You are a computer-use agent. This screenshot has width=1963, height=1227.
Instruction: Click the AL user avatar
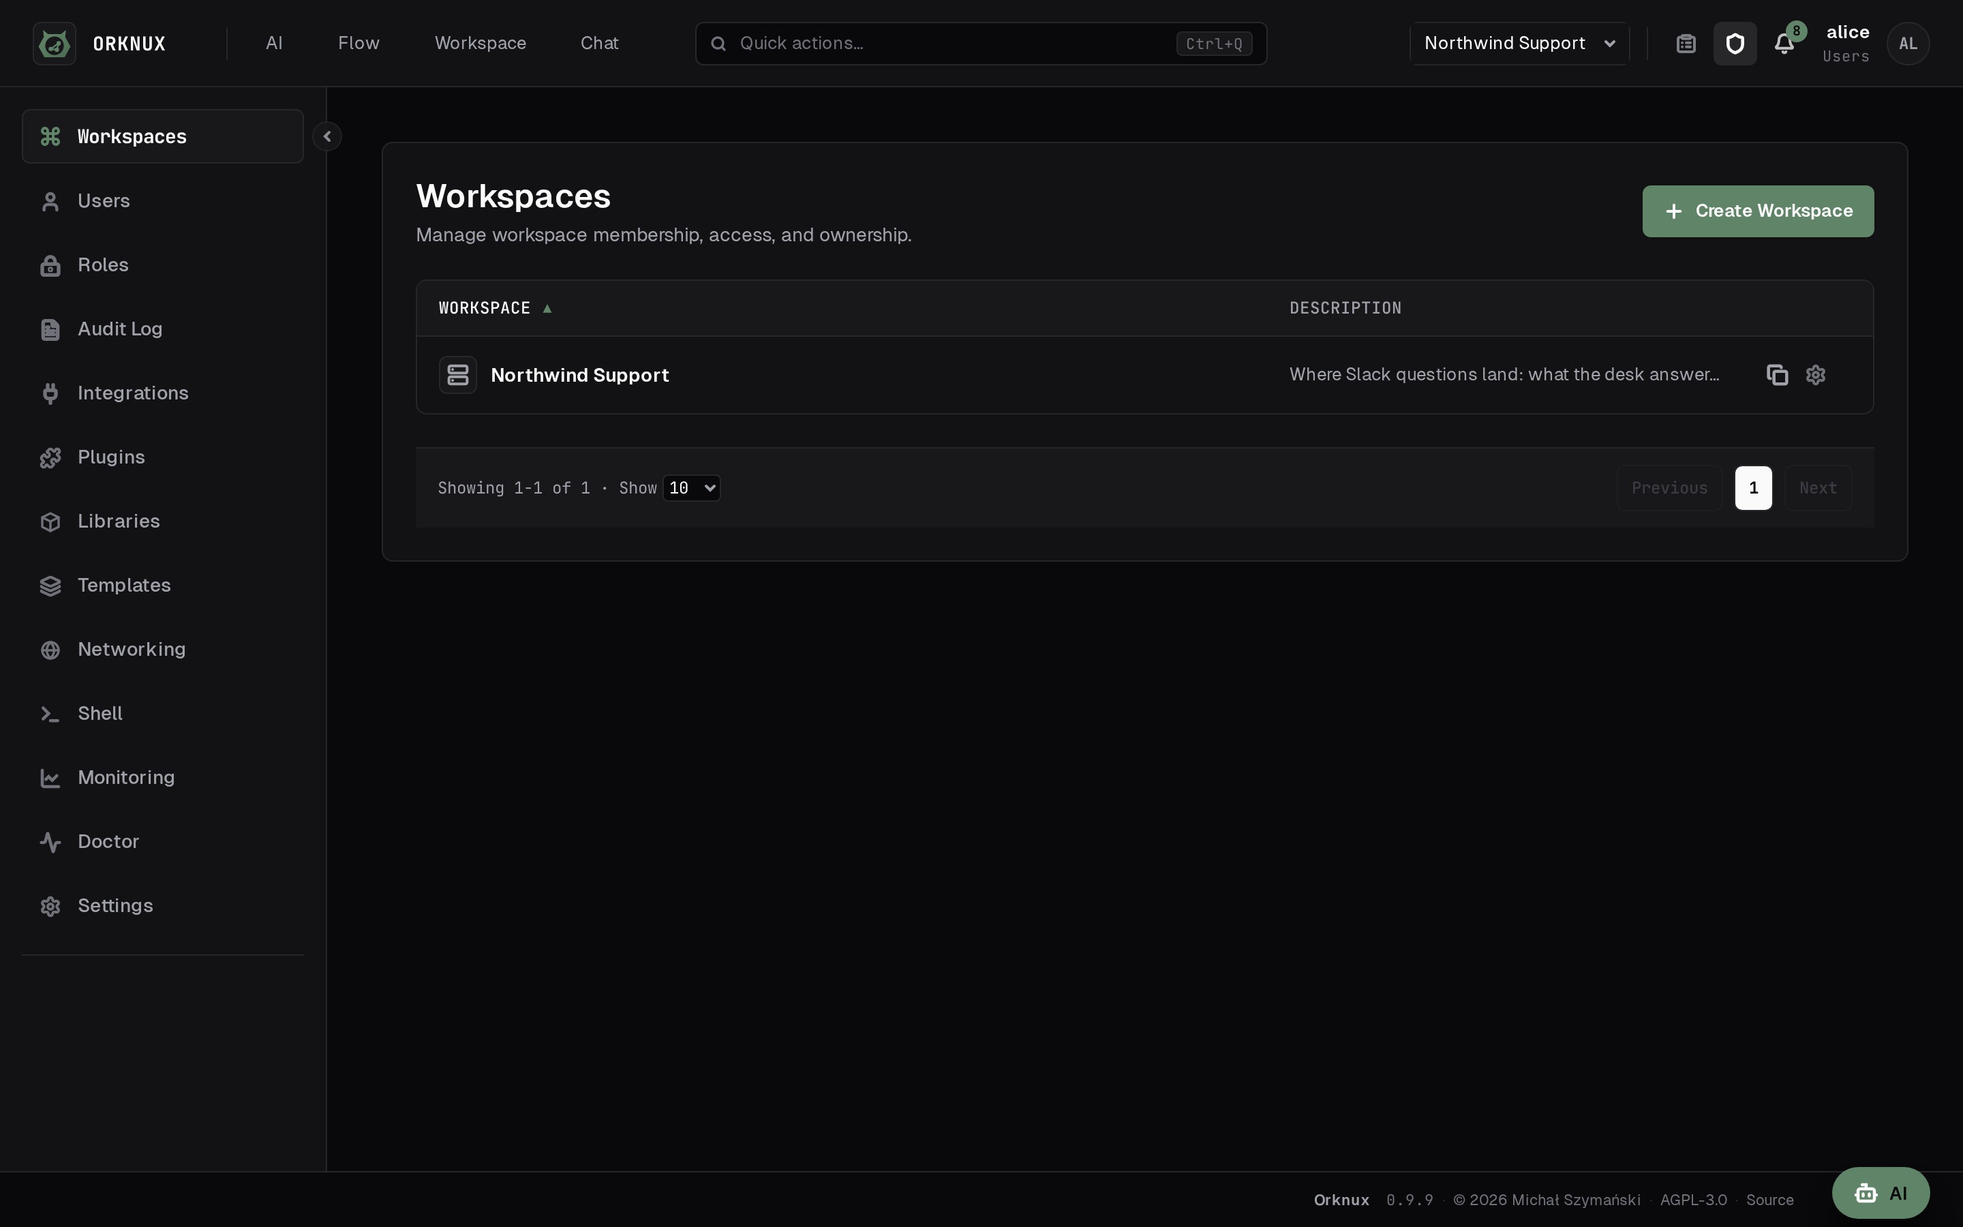point(1908,44)
